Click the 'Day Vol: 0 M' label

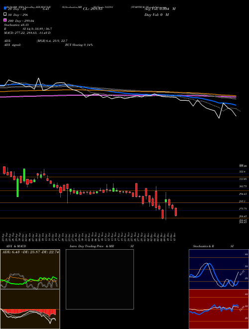tap(156, 14)
